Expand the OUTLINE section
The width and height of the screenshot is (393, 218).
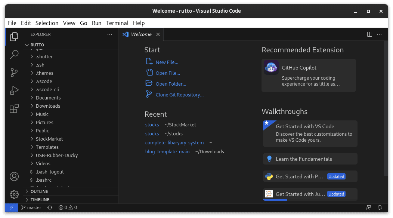pyautogui.click(x=71, y=191)
